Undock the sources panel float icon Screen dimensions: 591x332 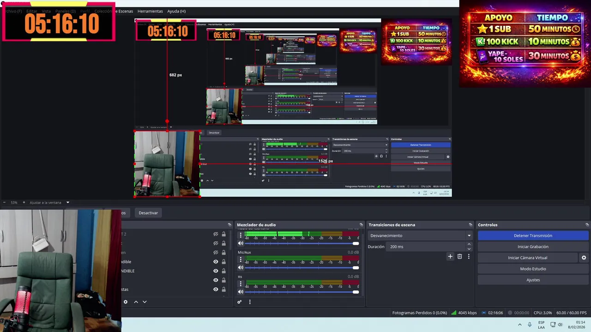[229, 225]
